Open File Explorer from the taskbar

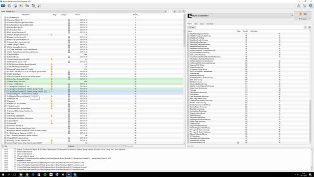tap(21, 175)
